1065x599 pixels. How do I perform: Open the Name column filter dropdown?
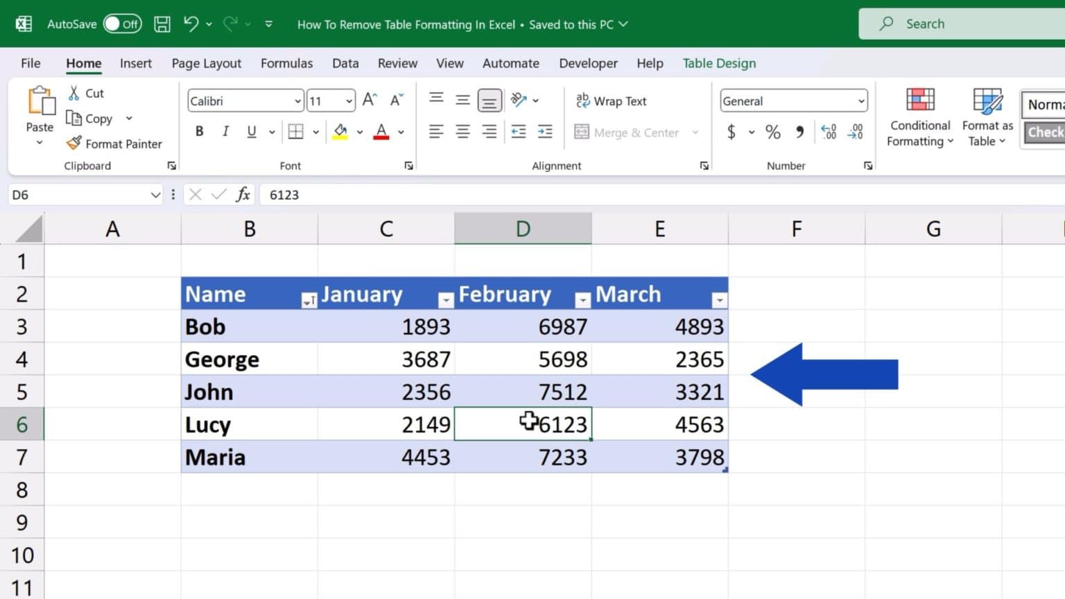coord(309,299)
